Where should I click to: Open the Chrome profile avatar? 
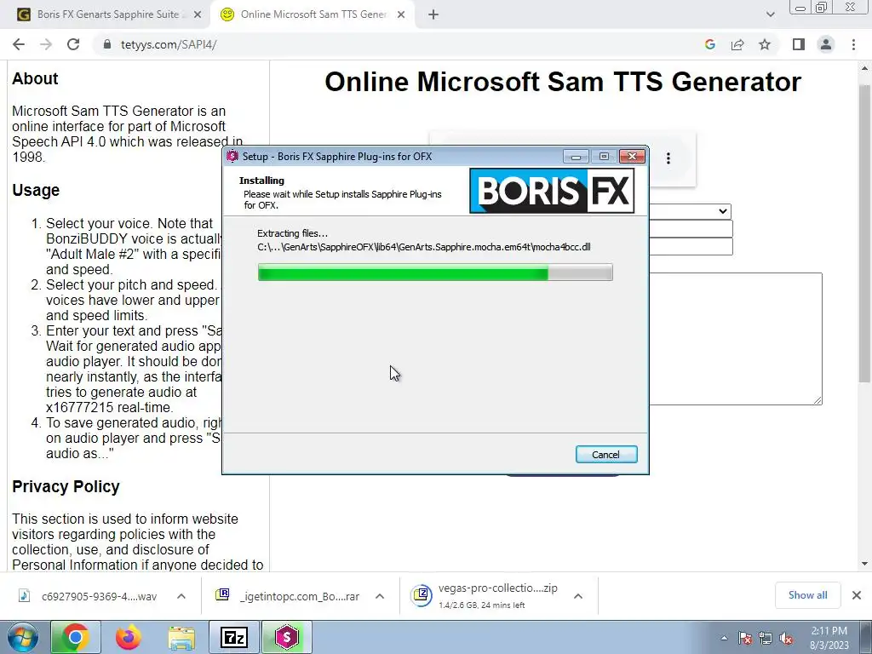click(x=826, y=44)
